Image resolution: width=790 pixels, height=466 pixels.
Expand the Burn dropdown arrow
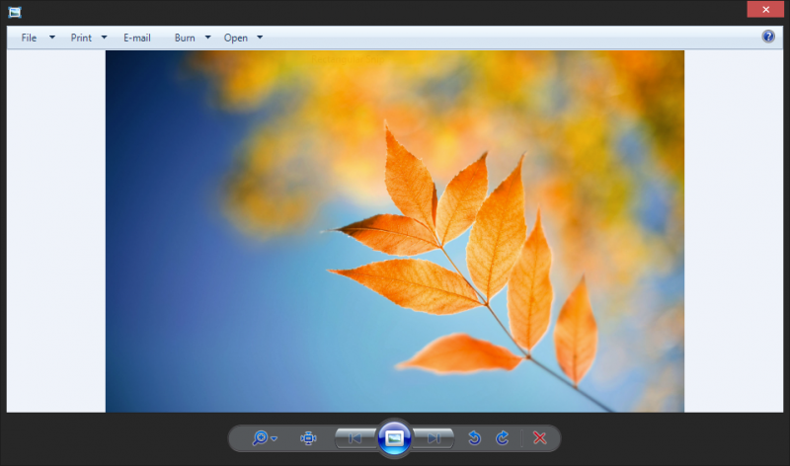207,38
